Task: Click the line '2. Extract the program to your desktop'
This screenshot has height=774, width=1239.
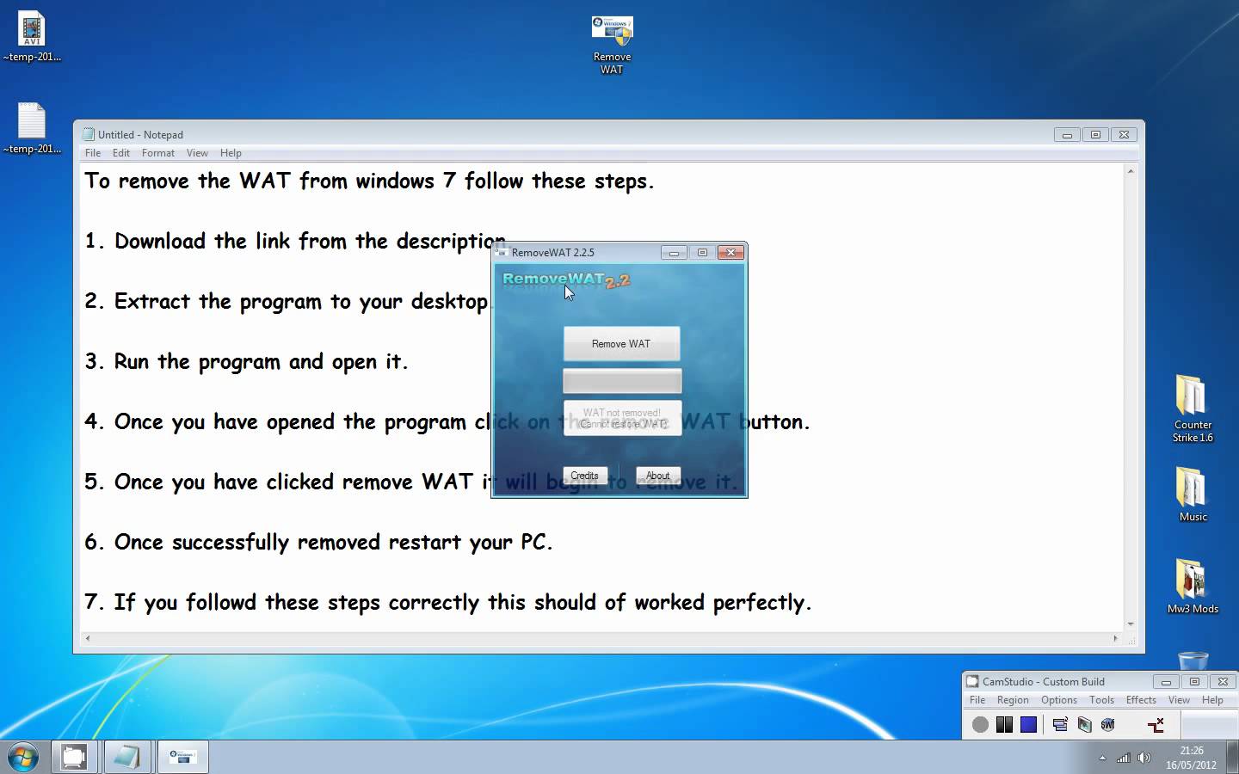Action: [287, 301]
